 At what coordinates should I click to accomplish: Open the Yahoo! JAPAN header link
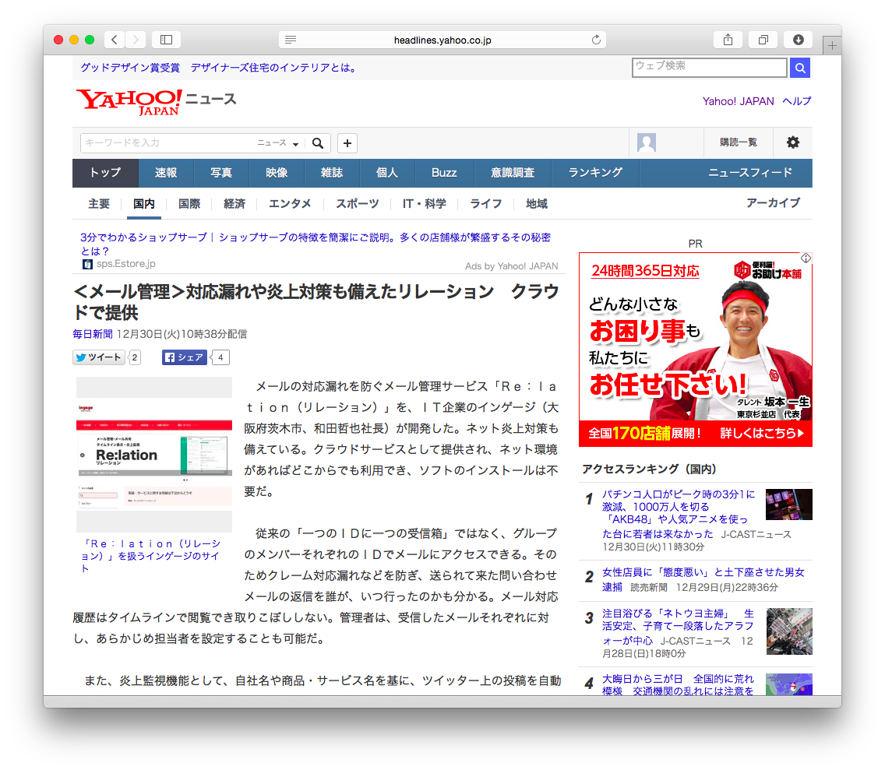point(739,101)
